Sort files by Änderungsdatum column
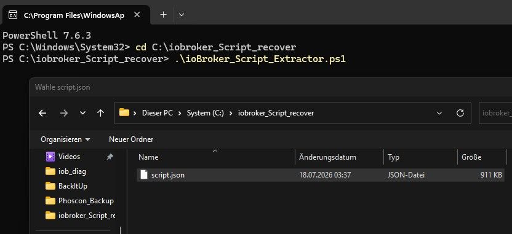 point(327,157)
